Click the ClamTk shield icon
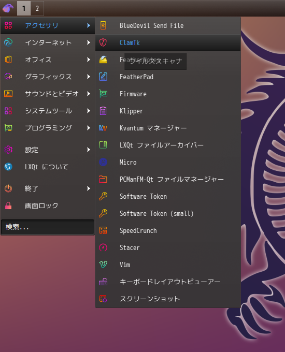Viewport: 285px width, 352px height. pos(103,42)
